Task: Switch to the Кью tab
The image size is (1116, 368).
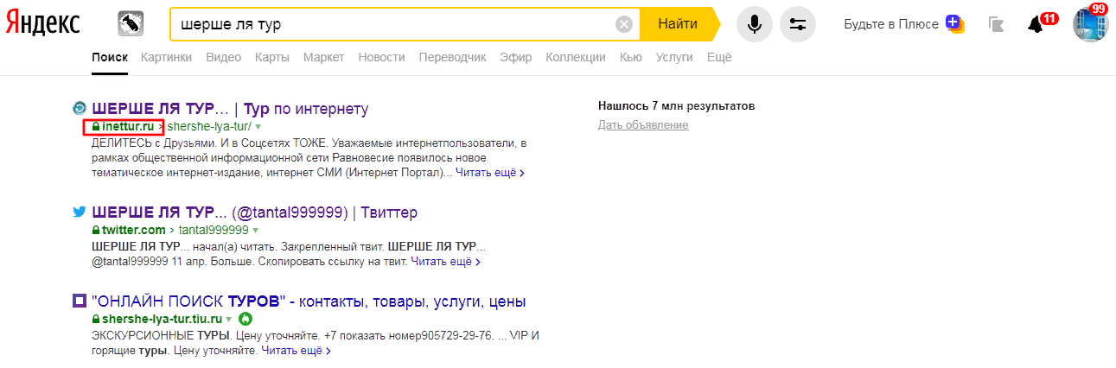Action: pyautogui.click(x=631, y=57)
